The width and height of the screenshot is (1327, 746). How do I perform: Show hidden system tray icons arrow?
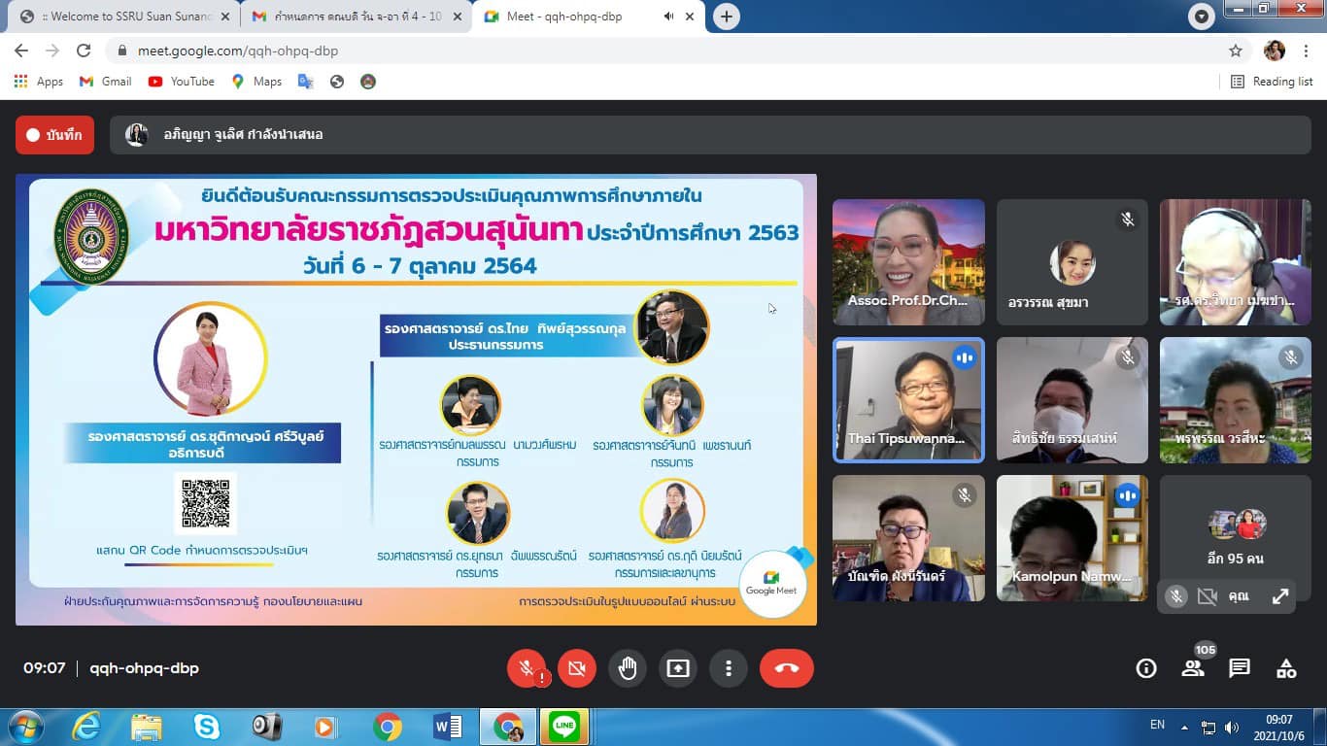coord(1184,727)
